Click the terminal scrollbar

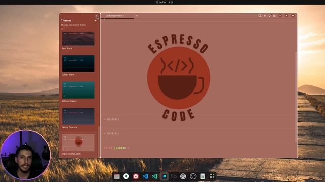click(x=296, y=97)
